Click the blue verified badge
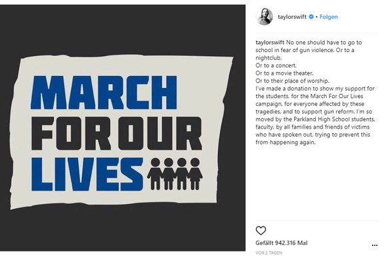Image resolution: width=388 pixels, height=256 pixels. click(311, 17)
